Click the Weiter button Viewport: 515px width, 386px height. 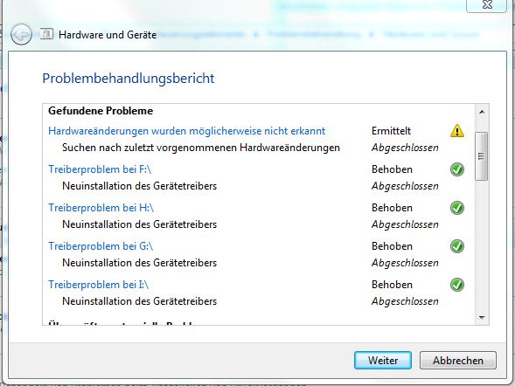[x=383, y=360]
